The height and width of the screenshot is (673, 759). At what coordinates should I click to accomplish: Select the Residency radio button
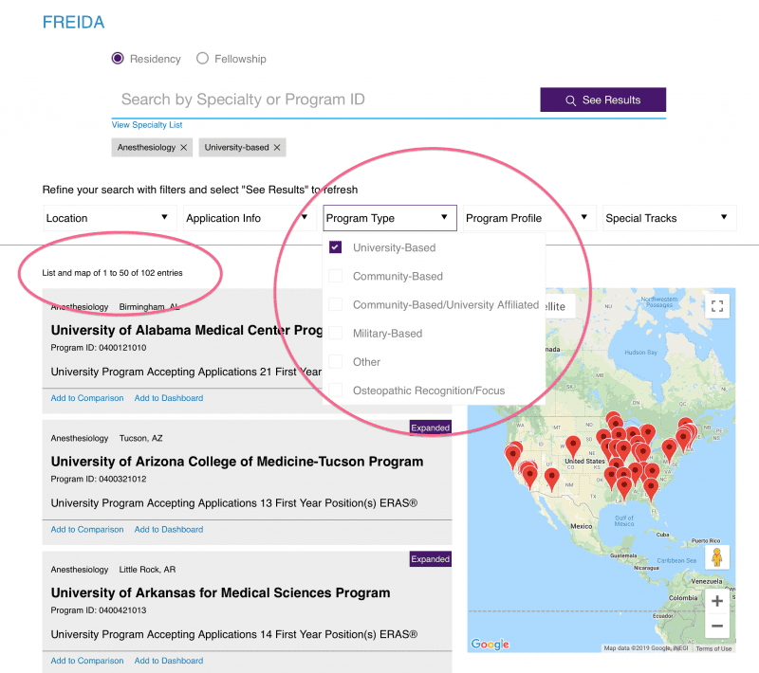coord(118,59)
